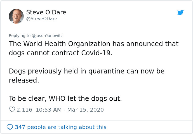Open the Steve O'Dare display name
Viewport: 193px width, 134px height.
pyautogui.click(x=46, y=12)
